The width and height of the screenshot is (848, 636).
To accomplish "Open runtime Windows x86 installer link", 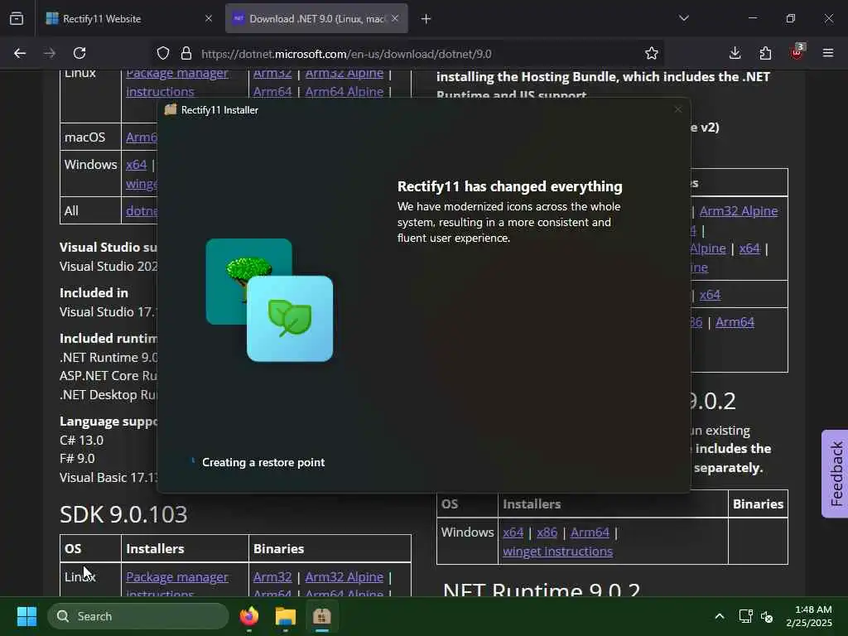I will pyautogui.click(x=547, y=532).
